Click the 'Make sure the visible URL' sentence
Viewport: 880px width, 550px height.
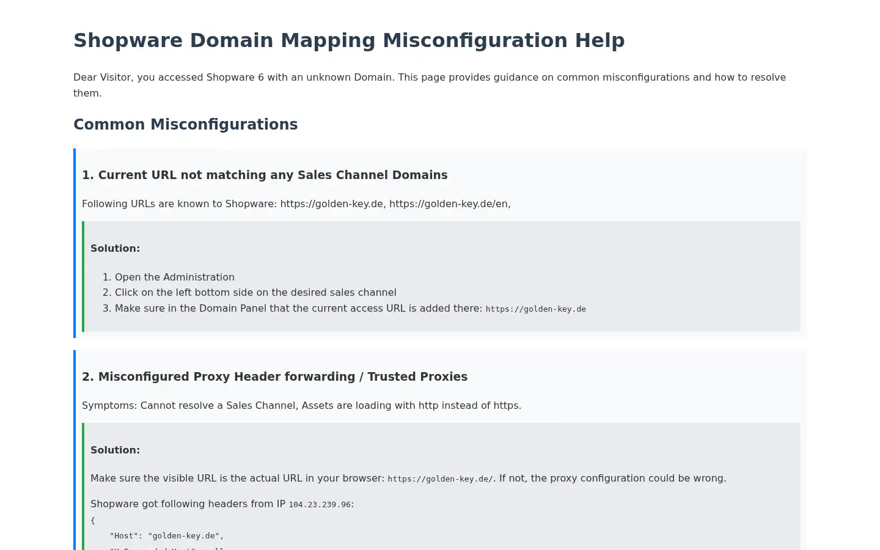click(x=408, y=479)
